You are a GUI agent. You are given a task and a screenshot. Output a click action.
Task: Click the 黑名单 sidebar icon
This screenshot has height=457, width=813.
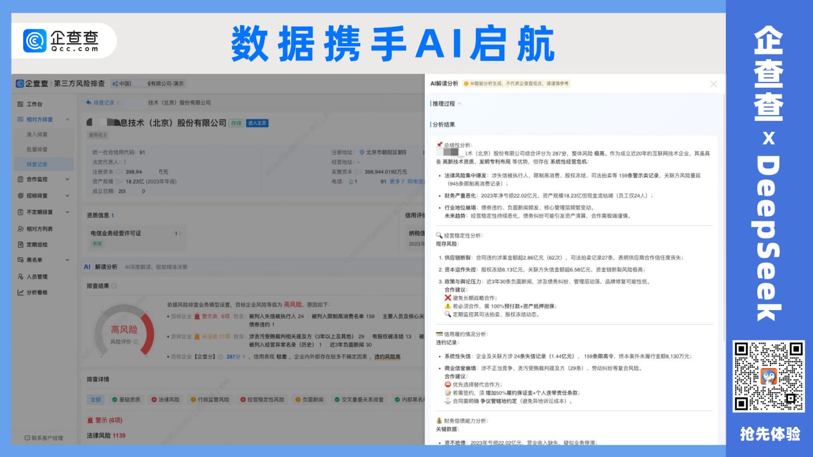tap(20, 260)
